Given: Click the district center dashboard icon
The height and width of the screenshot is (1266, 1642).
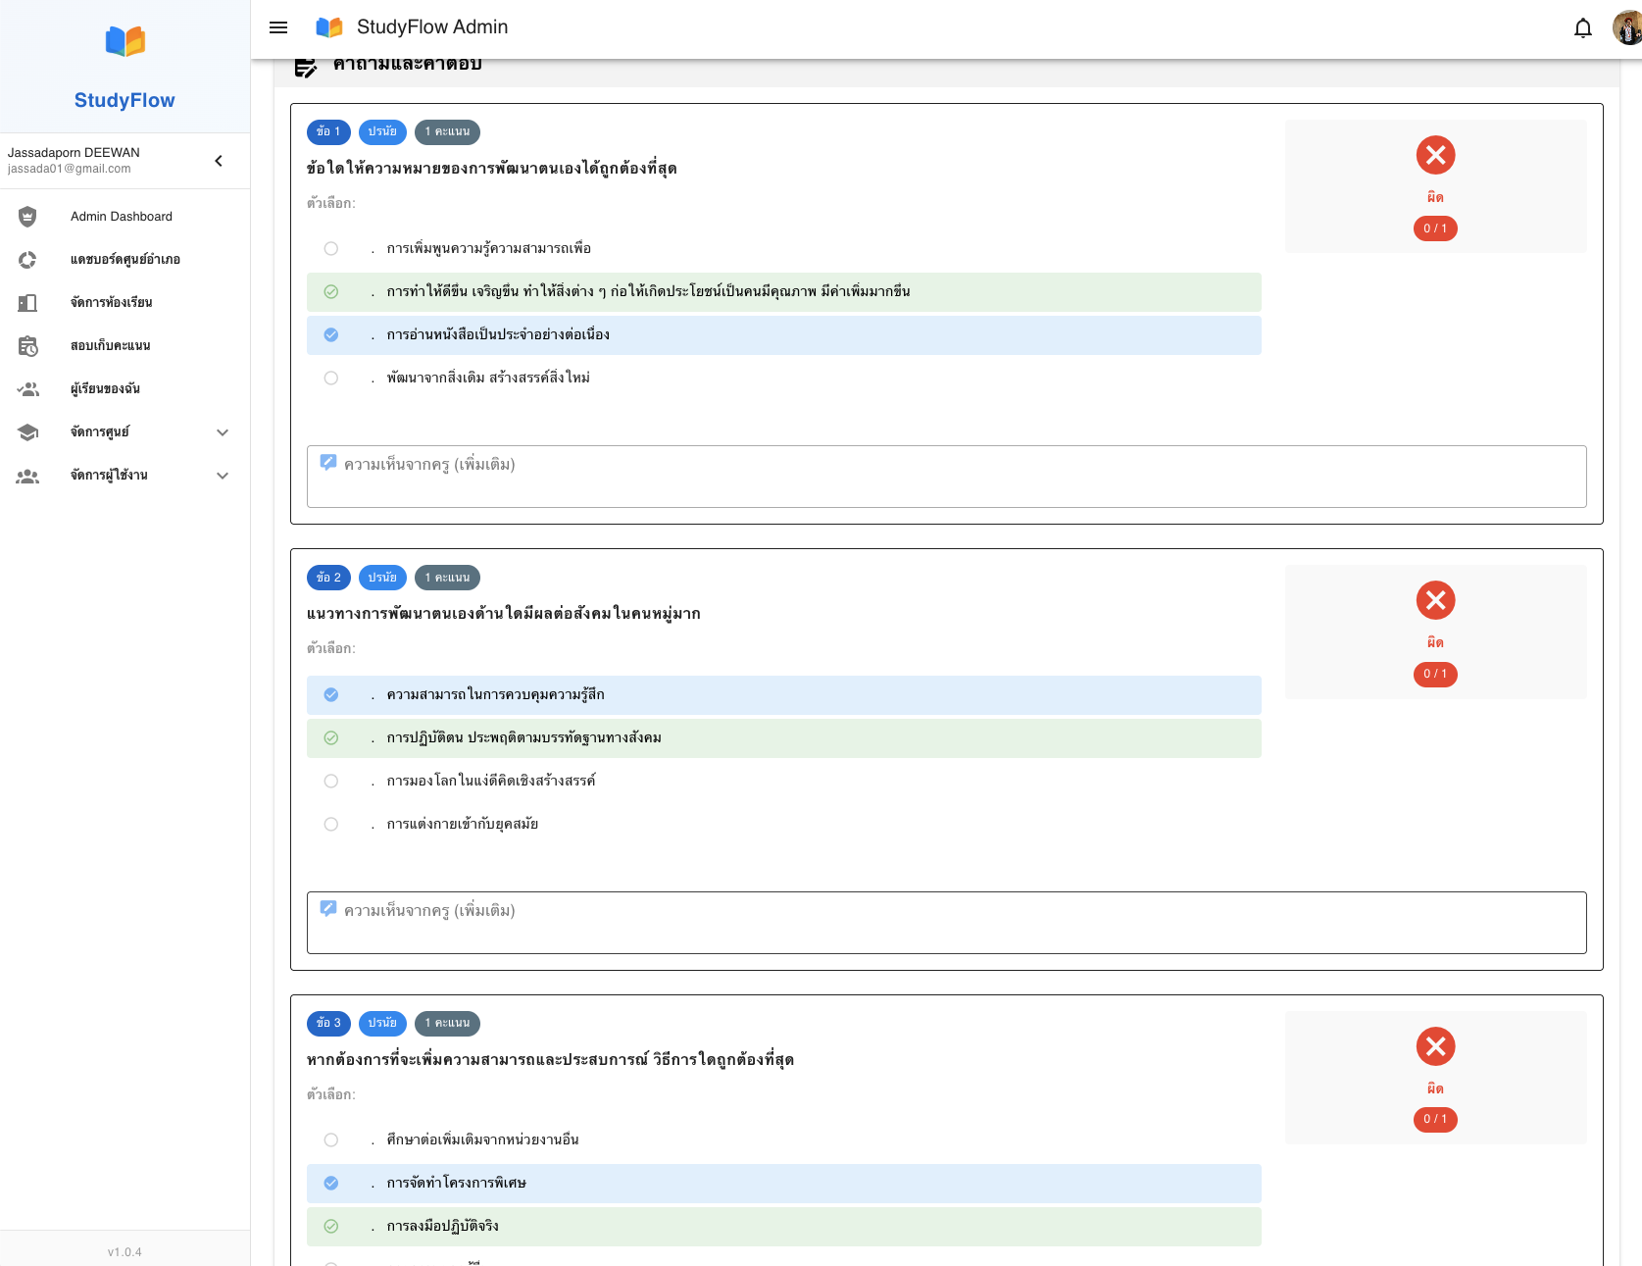Looking at the screenshot, I should click(x=27, y=260).
